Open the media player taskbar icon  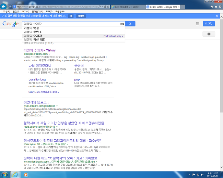[26, 175]
